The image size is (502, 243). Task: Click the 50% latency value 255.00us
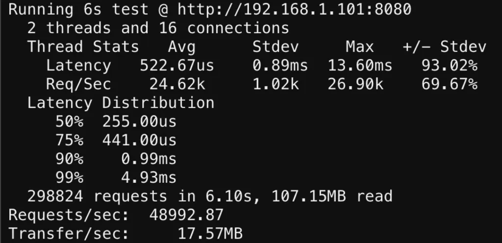point(139,122)
